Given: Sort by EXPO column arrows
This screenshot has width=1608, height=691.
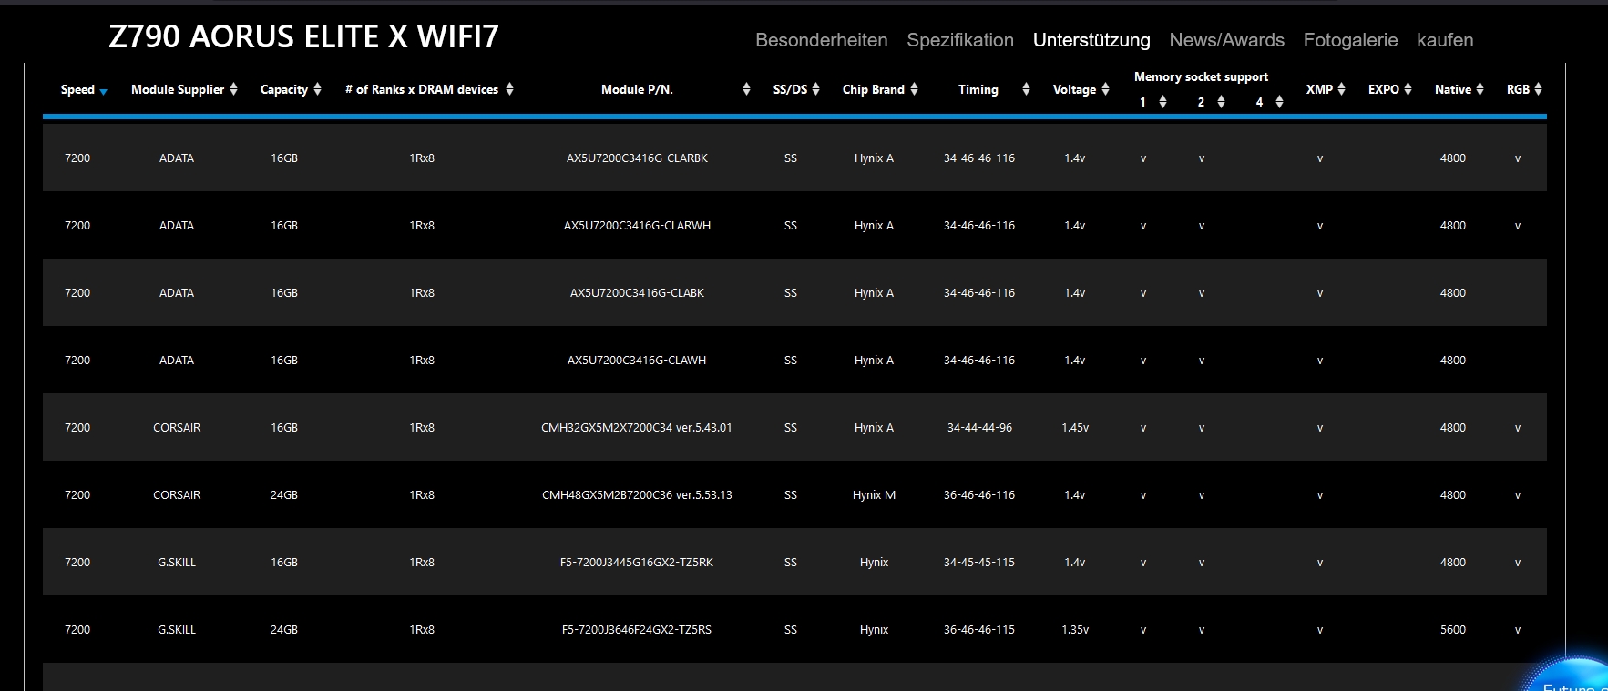Looking at the screenshot, I should [1408, 89].
